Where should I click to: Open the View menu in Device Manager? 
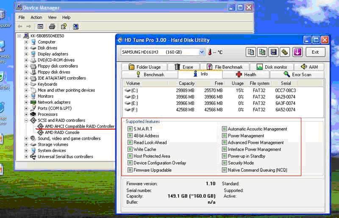click(x=52, y=17)
